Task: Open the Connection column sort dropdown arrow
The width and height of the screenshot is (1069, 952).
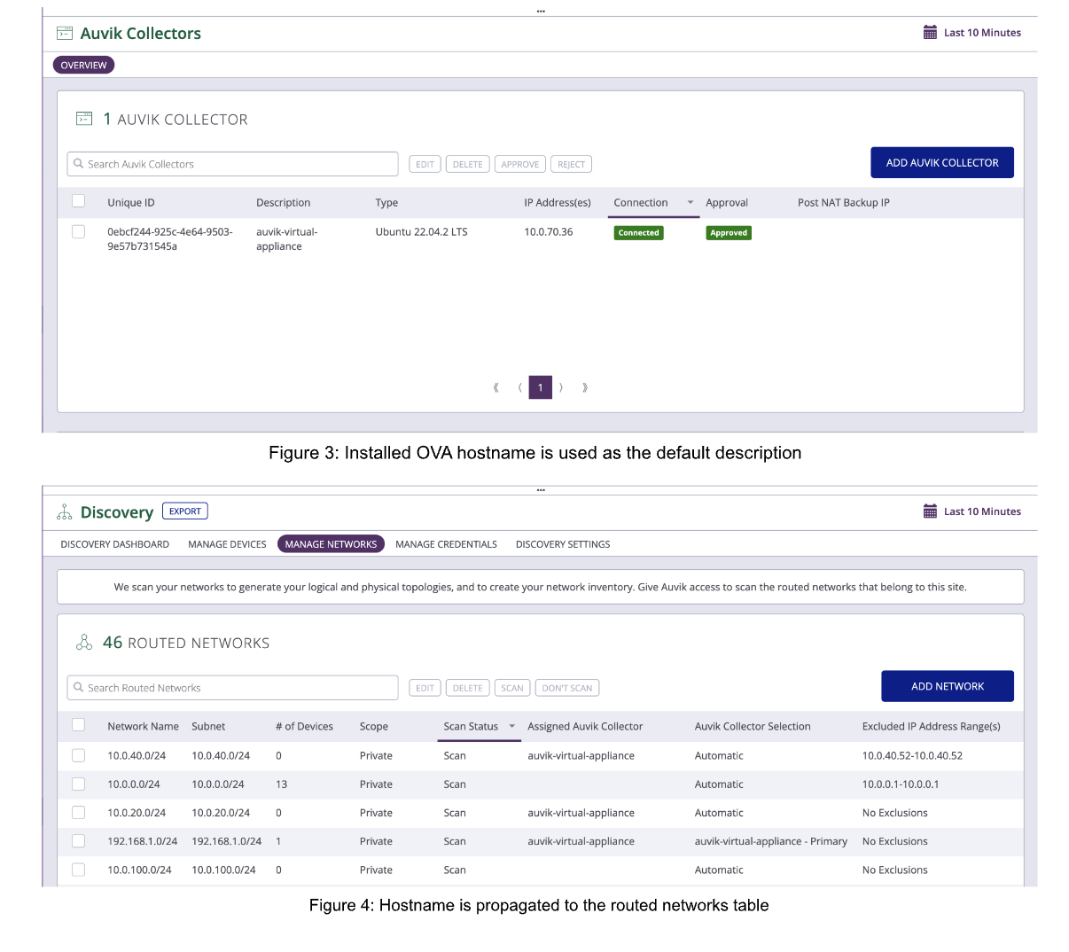Action: 691,203
